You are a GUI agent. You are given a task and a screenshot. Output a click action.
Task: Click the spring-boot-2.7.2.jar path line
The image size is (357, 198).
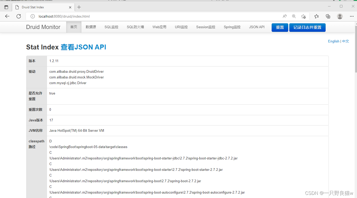coord(125,181)
